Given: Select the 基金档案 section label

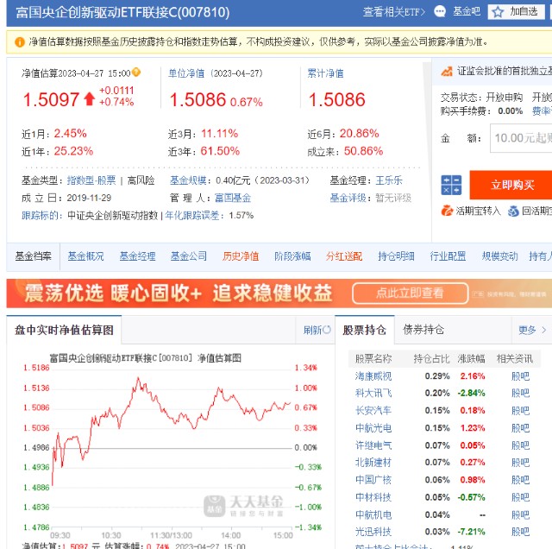Looking at the screenshot, I should 33,256.
